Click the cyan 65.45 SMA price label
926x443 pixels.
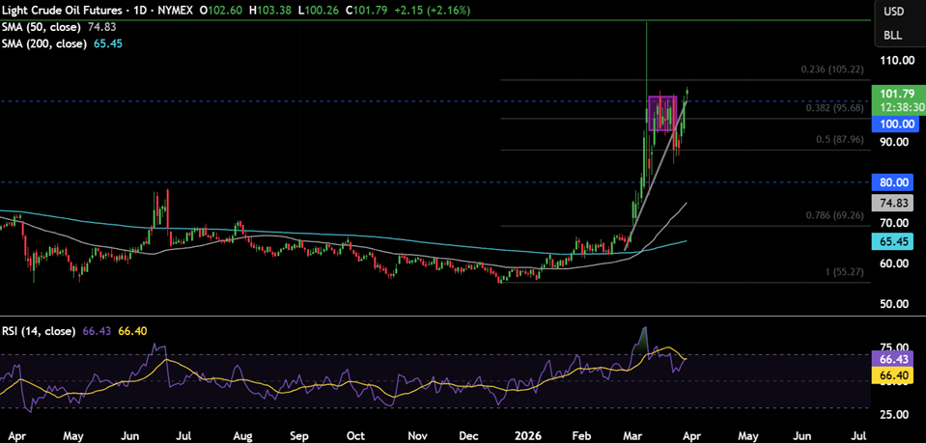[x=897, y=240]
